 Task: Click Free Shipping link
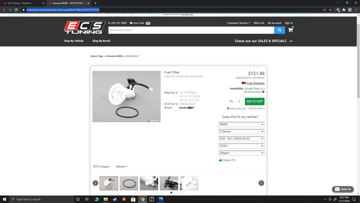coord(255,83)
